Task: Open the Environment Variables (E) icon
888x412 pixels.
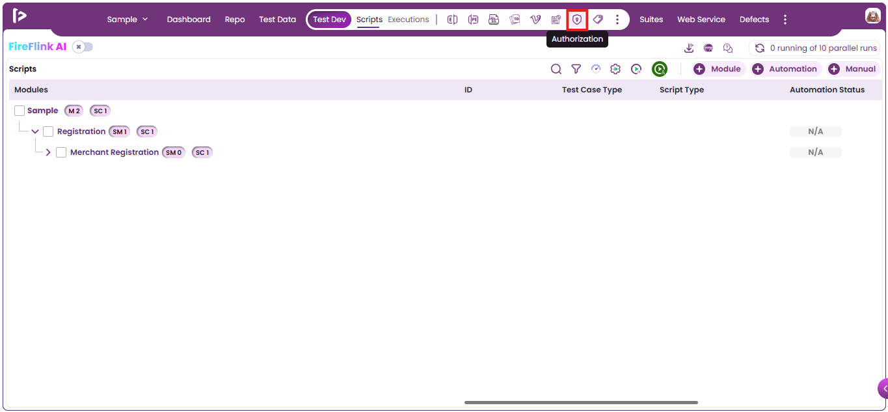Action: pos(452,20)
